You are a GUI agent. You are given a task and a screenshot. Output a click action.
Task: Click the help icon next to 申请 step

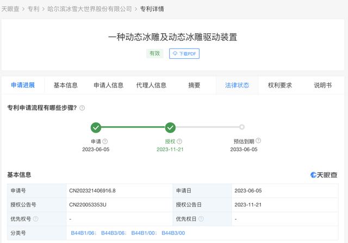[x=105, y=141]
